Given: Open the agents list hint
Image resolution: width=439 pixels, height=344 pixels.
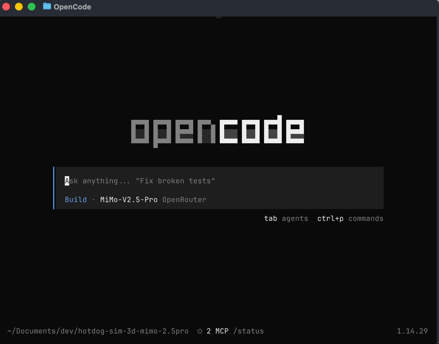Looking at the screenshot, I should (x=295, y=219).
